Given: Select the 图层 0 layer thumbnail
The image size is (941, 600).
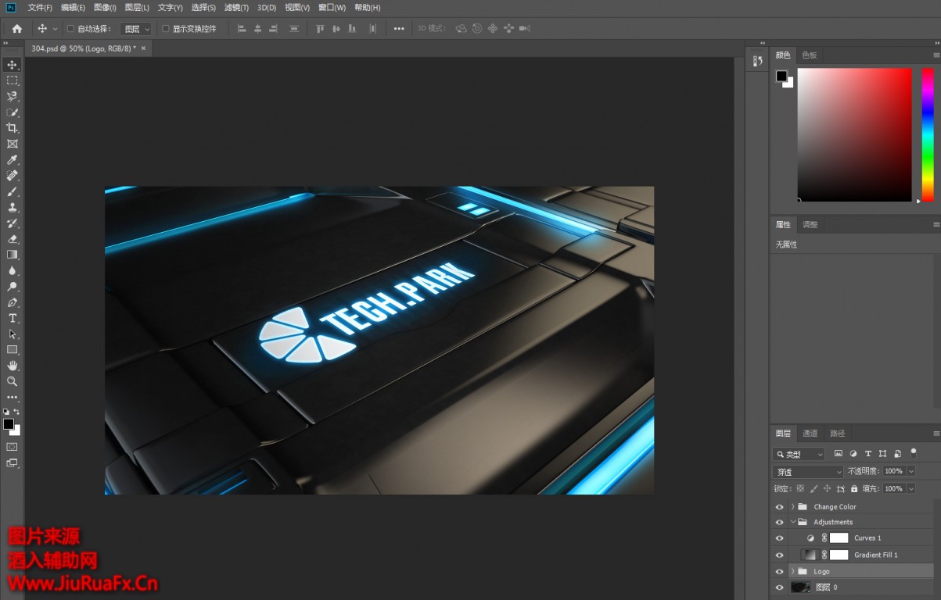Looking at the screenshot, I should (800, 587).
